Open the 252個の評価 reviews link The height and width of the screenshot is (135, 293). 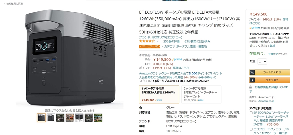tap(171, 41)
